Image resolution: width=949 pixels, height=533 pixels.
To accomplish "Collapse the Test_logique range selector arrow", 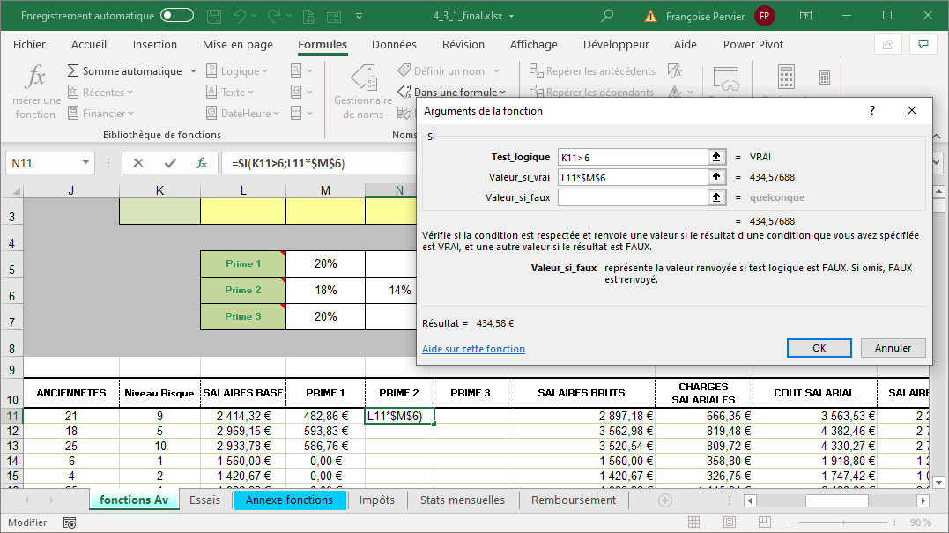I will 716,157.
